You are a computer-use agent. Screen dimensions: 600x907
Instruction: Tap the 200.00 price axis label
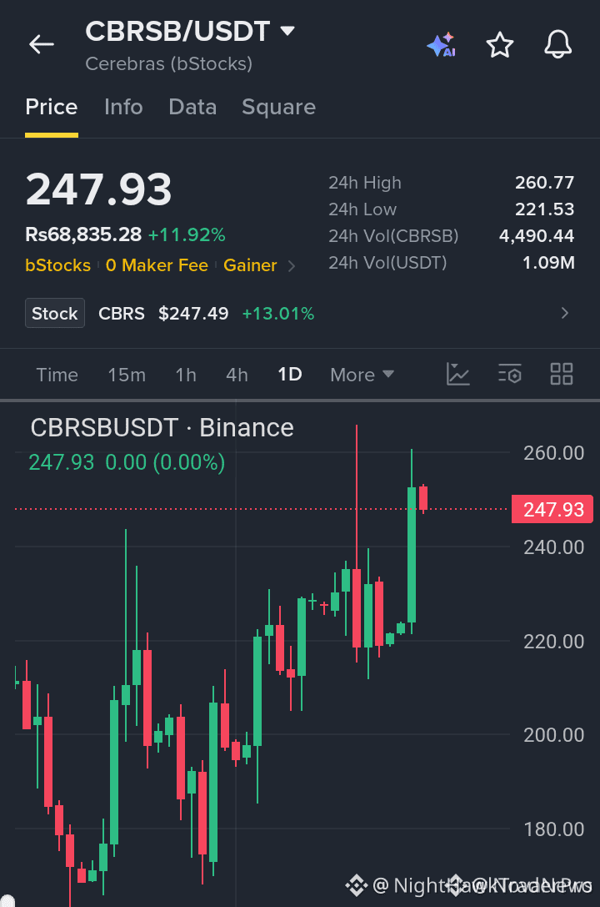point(554,735)
